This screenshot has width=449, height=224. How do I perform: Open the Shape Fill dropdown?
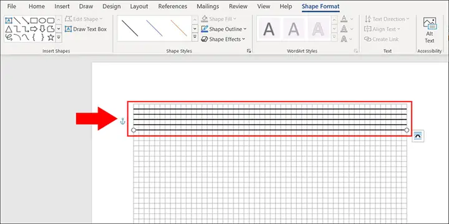(218, 19)
